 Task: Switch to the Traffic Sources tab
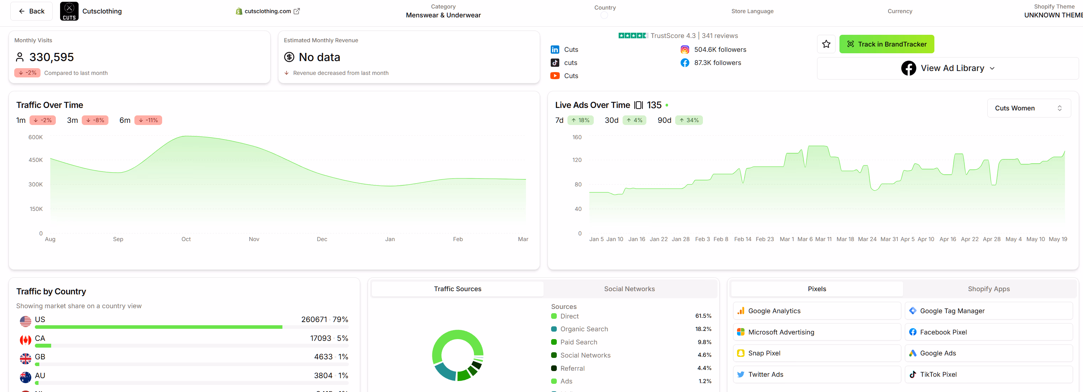pyautogui.click(x=458, y=289)
